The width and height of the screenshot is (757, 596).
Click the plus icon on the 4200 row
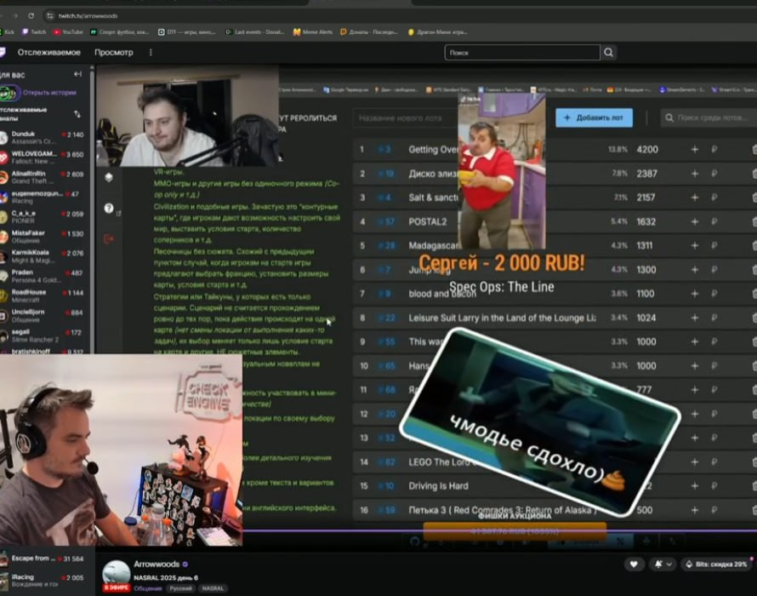click(x=694, y=149)
